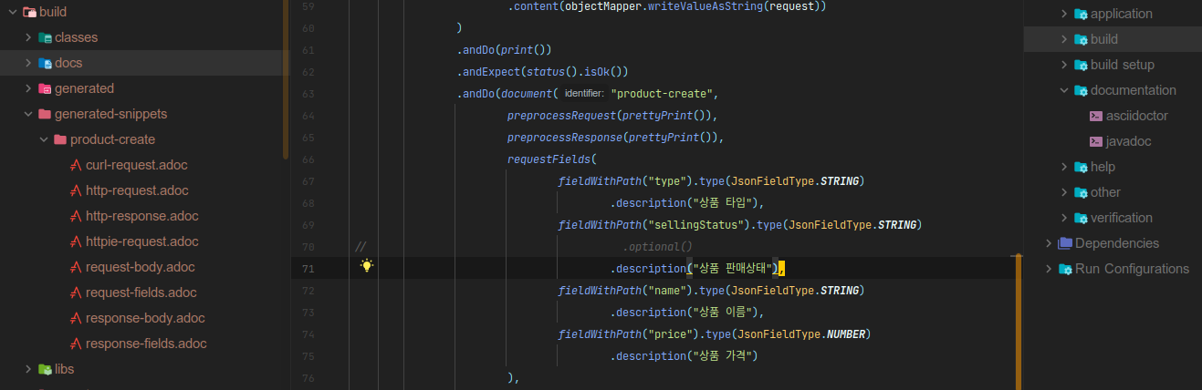1202x390 pixels.
Task: Select curl-request.adoc in project tree
Action: pos(137,165)
